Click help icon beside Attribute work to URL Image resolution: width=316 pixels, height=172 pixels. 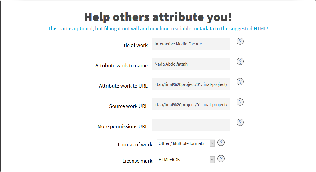click(x=240, y=82)
